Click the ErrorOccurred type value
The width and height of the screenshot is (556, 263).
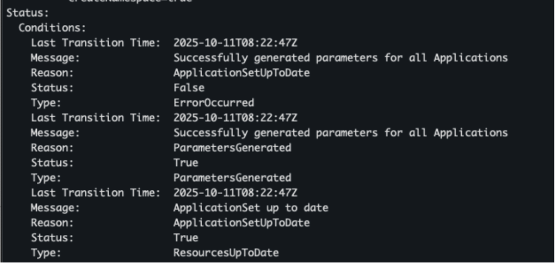(214, 103)
